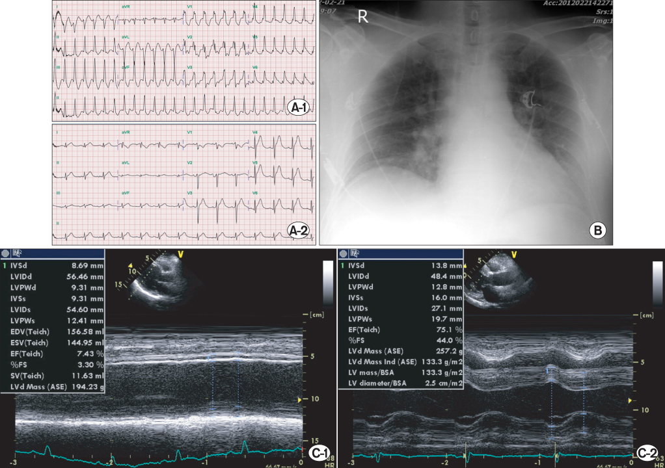Click the calculation icon in C-2 panel header
Viewport: 665px width, 468px height.
click(355, 253)
